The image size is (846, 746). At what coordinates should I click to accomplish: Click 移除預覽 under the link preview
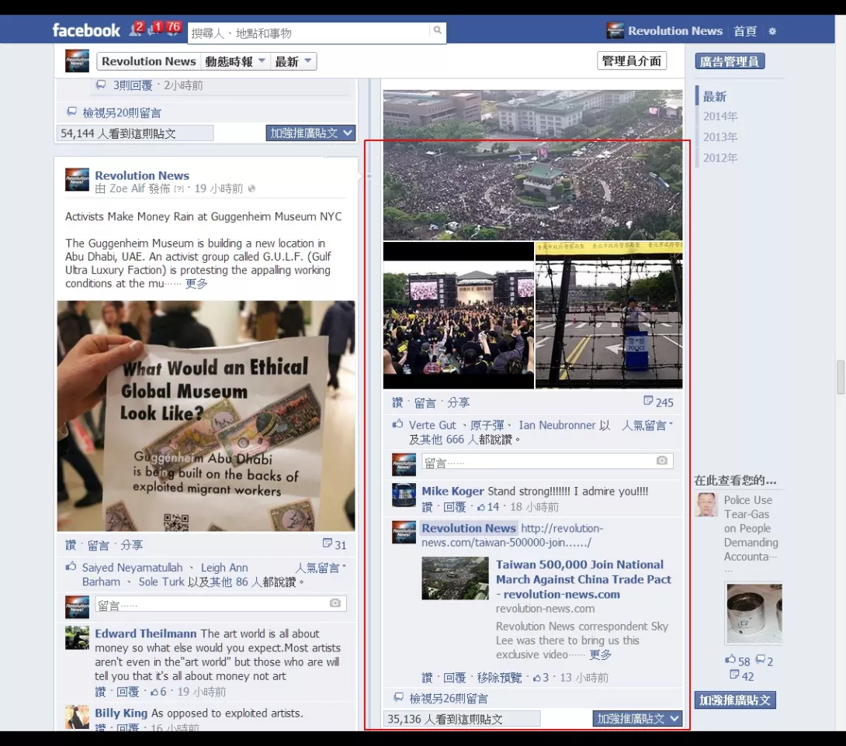[x=499, y=678]
